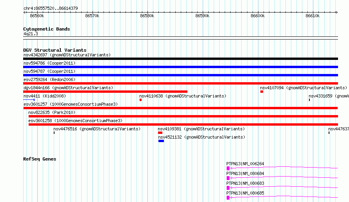Click the red esv3601258 1000Genomes bar
349x202 pixels.
pos(183,124)
